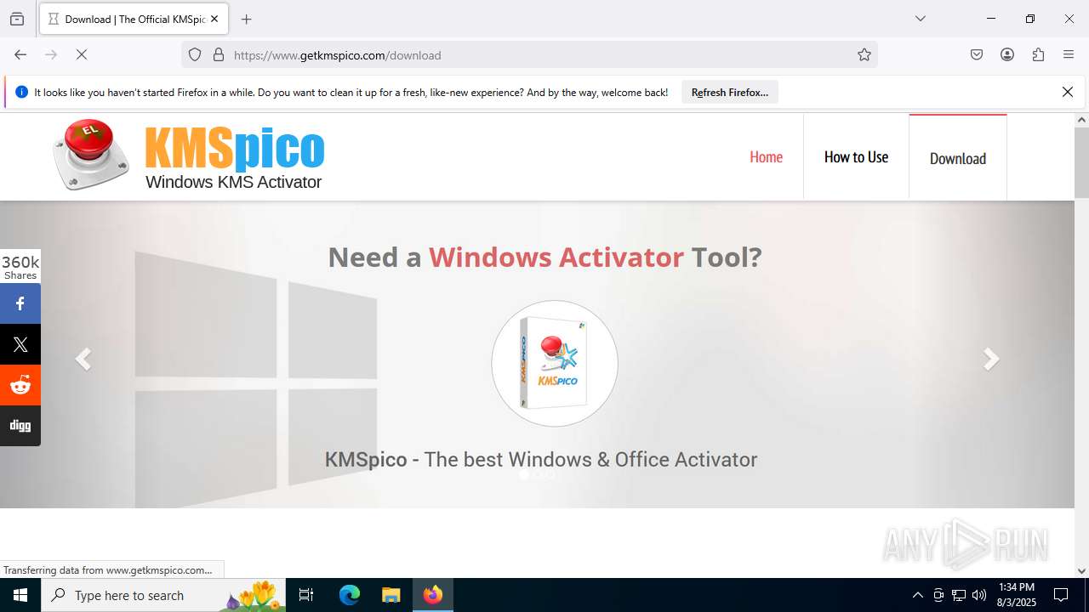Open Firefox recent browsing (Firefox View) icon
Image resolution: width=1089 pixels, height=612 pixels.
[17, 19]
